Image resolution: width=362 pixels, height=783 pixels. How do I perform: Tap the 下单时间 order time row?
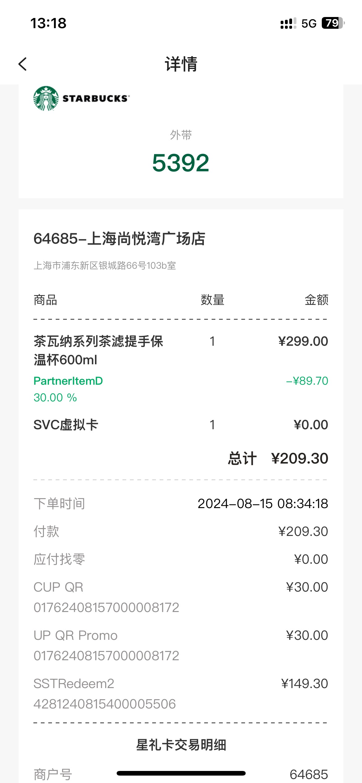coord(181,503)
